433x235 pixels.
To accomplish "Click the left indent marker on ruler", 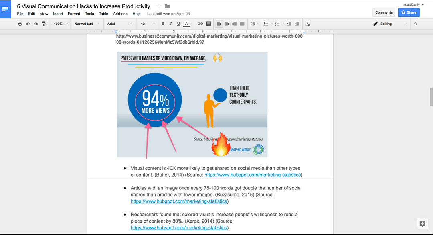I will click(x=116, y=32).
